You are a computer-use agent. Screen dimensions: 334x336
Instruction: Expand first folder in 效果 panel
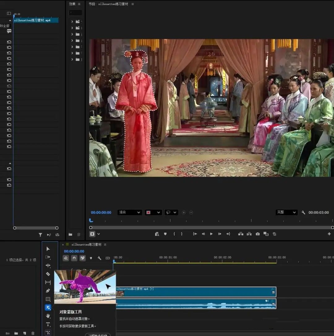72,22
